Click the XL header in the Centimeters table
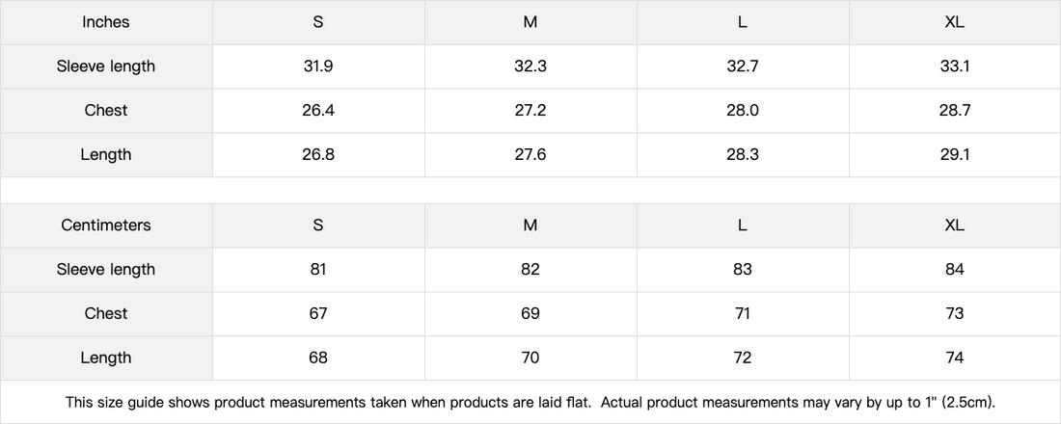The image size is (1061, 424). pyautogui.click(x=955, y=225)
